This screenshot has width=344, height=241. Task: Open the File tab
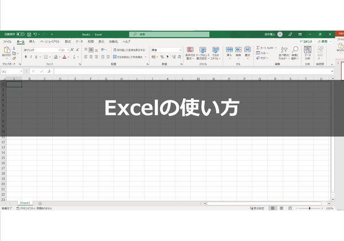tap(7, 41)
